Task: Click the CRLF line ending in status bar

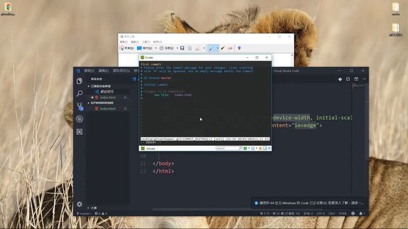Action: pyautogui.click(x=331, y=214)
